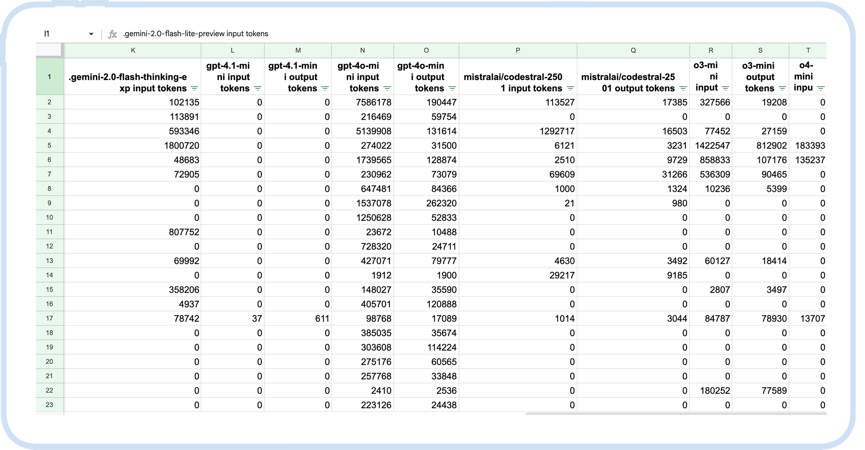The height and width of the screenshot is (450, 865).
Task: Click cell with value 611
Action: [298, 318]
